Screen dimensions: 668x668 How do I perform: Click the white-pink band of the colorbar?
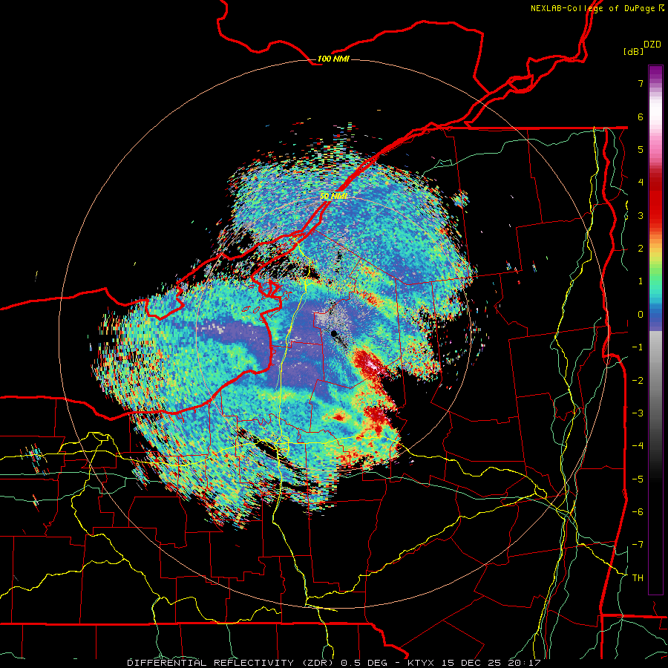tap(655, 117)
